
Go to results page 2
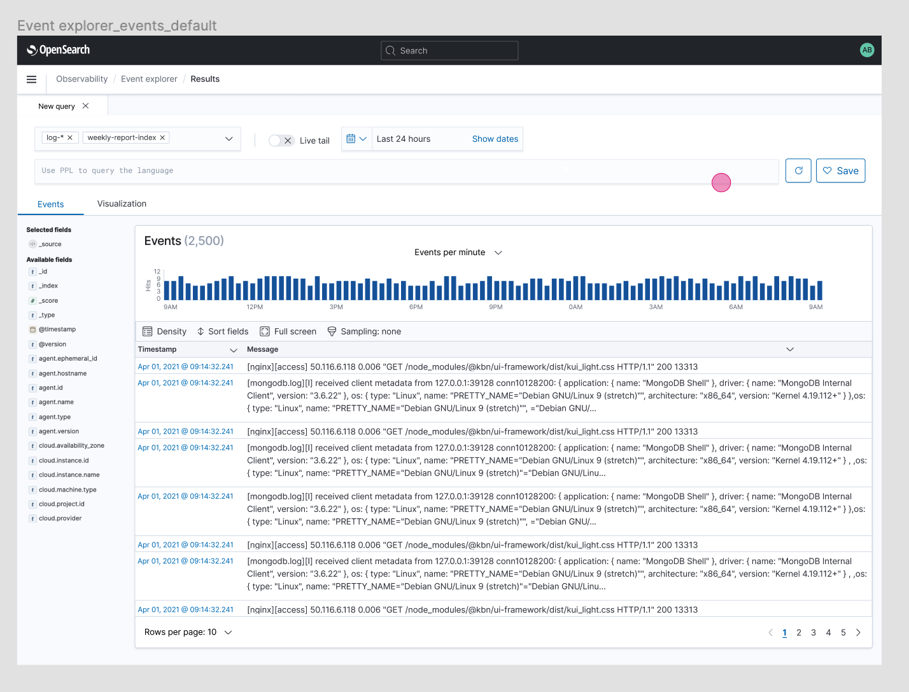(x=799, y=632)
